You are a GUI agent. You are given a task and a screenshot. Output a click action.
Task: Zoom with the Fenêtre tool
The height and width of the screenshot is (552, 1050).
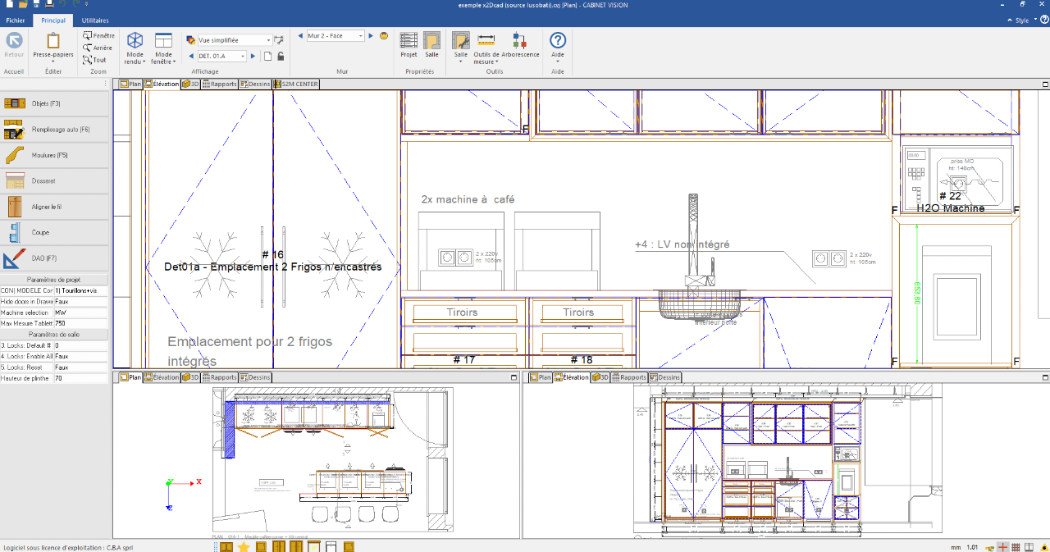[x=98, y=36]
